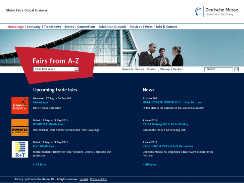This screenshot has height=183, width=244.
Task: Open the IdeenExpo fair logo thumbnail
Action: (x=20, y=105)
